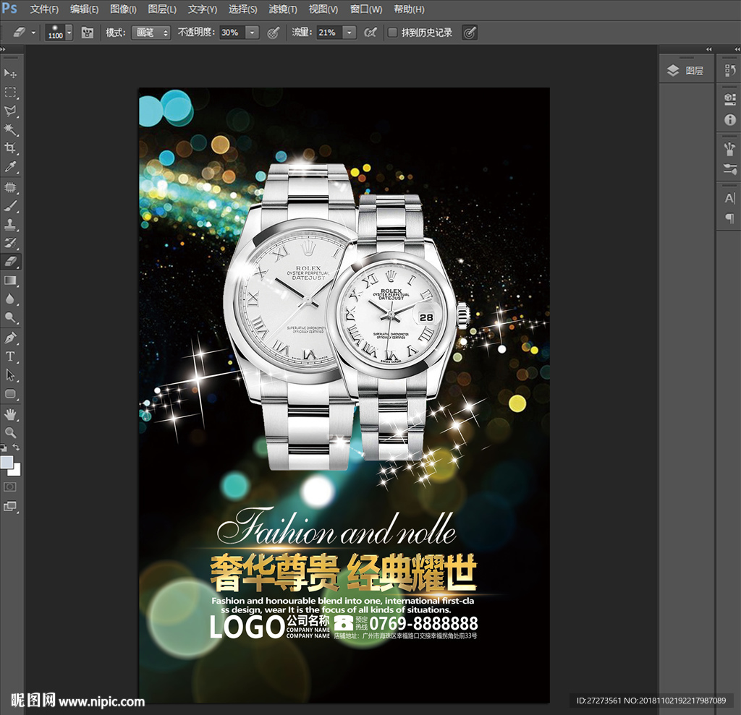Open the 窗口(W) menu
The image size is (741, 715).
click(x=366, y=9)
